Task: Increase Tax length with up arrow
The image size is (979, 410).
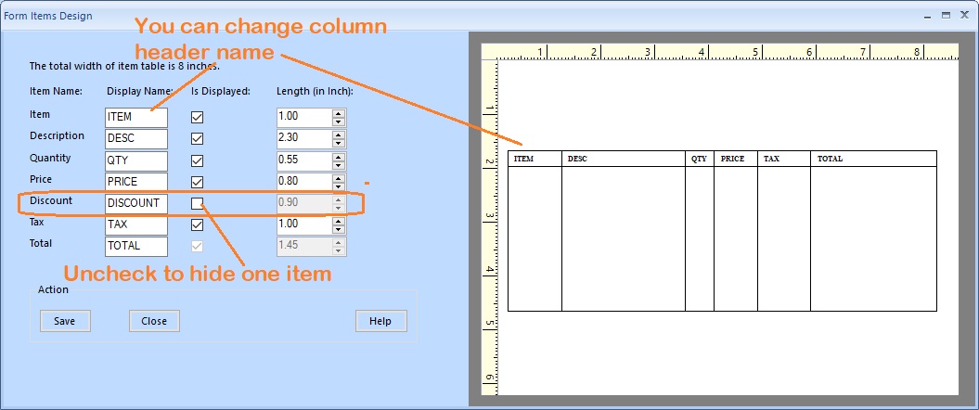Action: (x=339, y=221)
